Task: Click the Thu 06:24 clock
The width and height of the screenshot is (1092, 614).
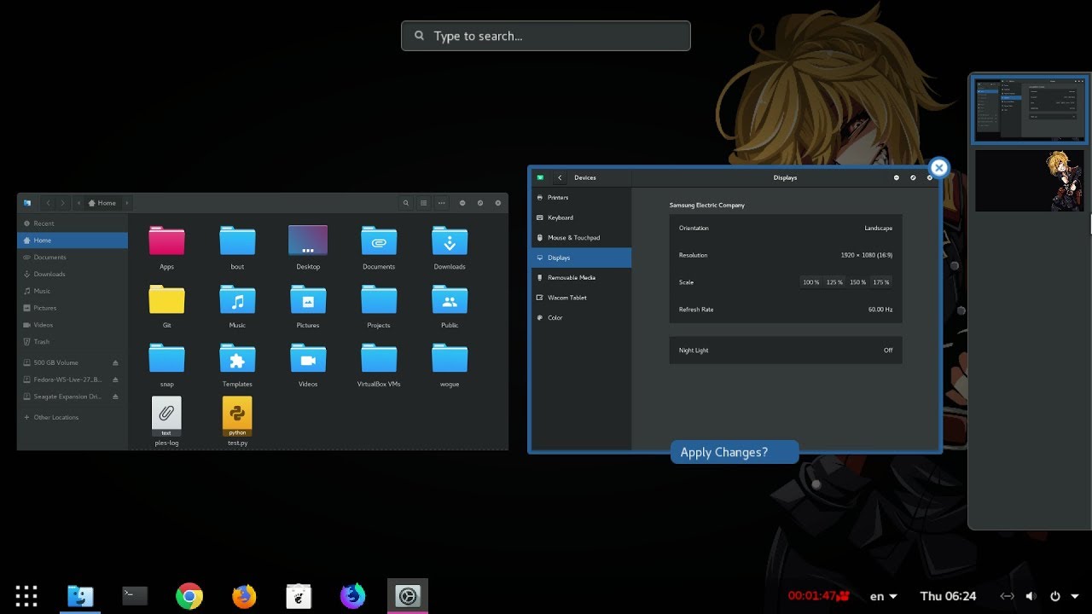Action: 948,596
